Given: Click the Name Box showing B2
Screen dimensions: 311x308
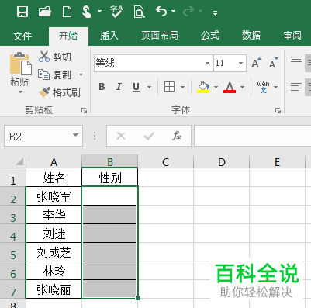Looking at the screenshot, I should coord(37,136).
